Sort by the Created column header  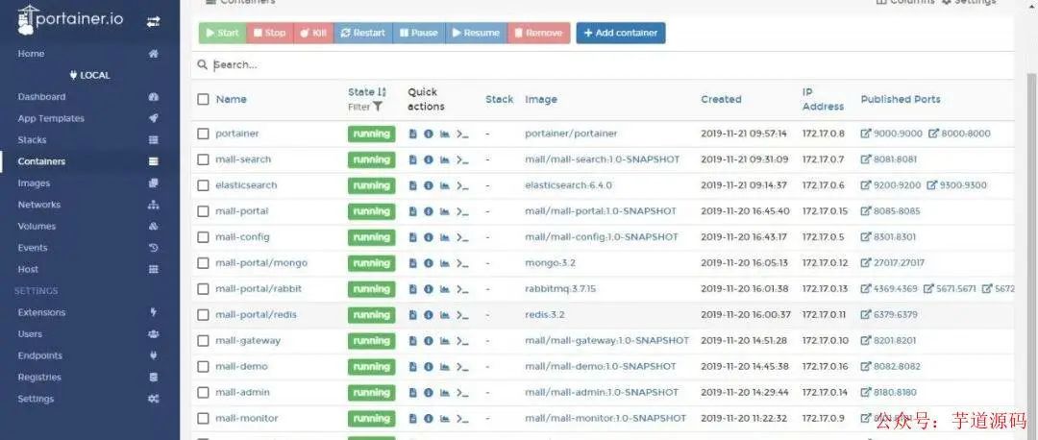pos(721,99)
